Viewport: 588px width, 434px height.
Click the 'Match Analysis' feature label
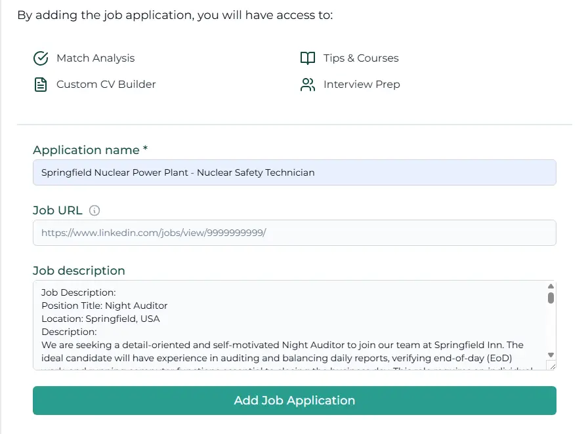(x=96, y=58)
